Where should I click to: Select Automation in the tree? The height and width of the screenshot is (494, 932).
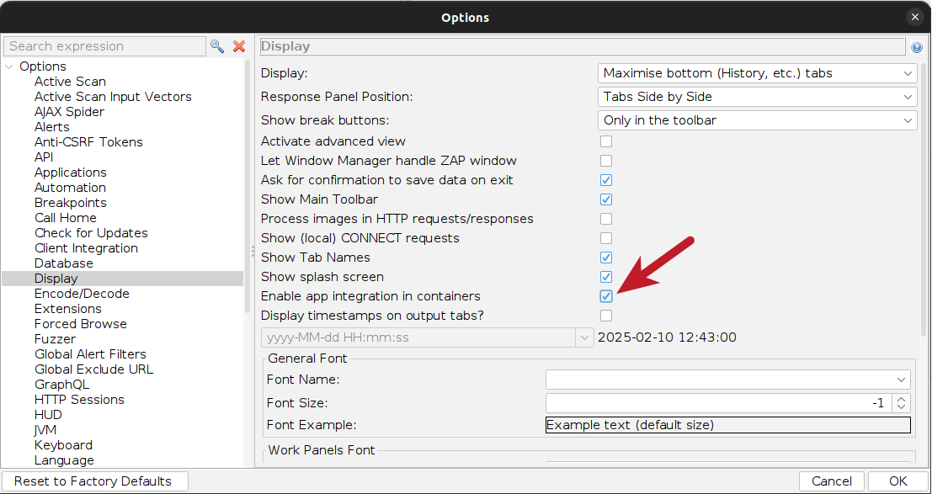click(70, 188)
